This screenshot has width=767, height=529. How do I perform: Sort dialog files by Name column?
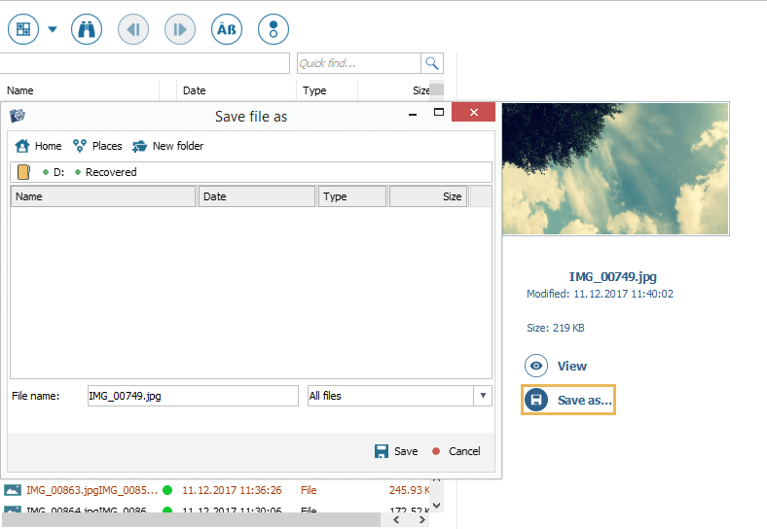click(x=103, y=196)
